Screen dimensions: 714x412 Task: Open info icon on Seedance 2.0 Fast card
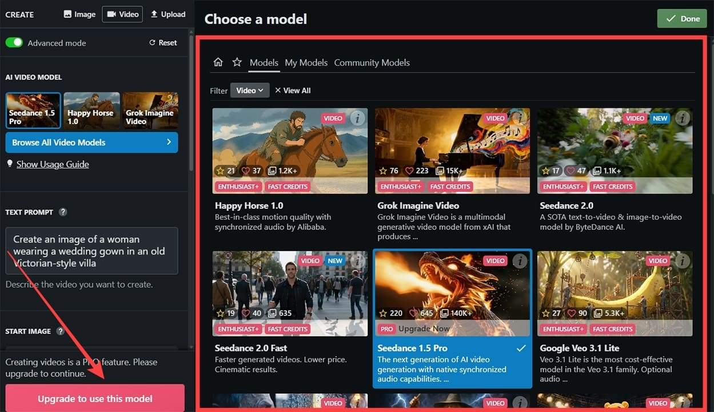point(358,261)
